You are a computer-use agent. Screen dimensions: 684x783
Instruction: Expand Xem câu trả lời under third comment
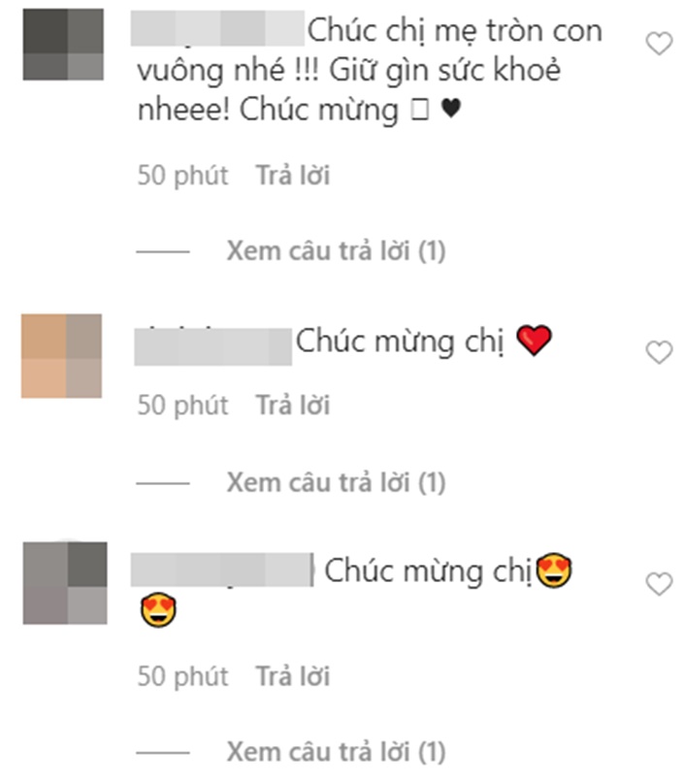[336, 752]
